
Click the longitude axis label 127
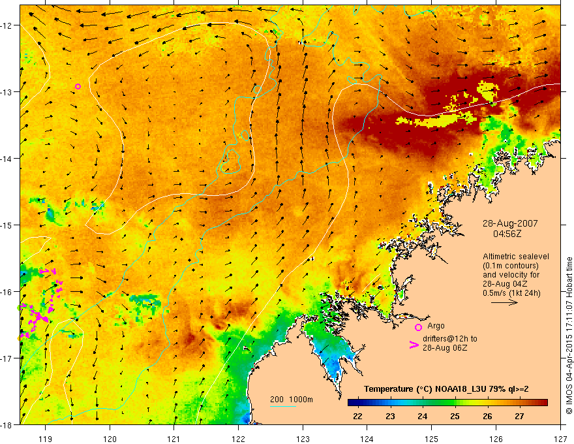click(560, 439)
